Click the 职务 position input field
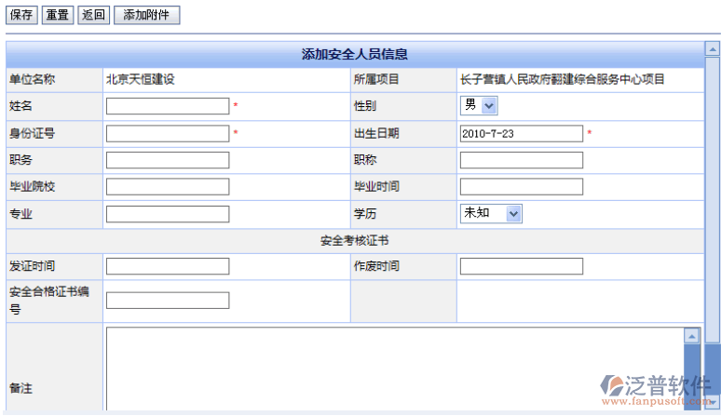The width and height of the screenshot is (721, 416). pyautogui.click(x=168, y=160)
